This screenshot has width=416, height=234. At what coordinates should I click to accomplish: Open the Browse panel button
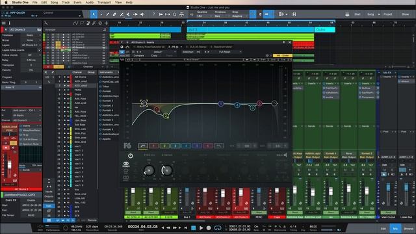[x=409, y=229]
